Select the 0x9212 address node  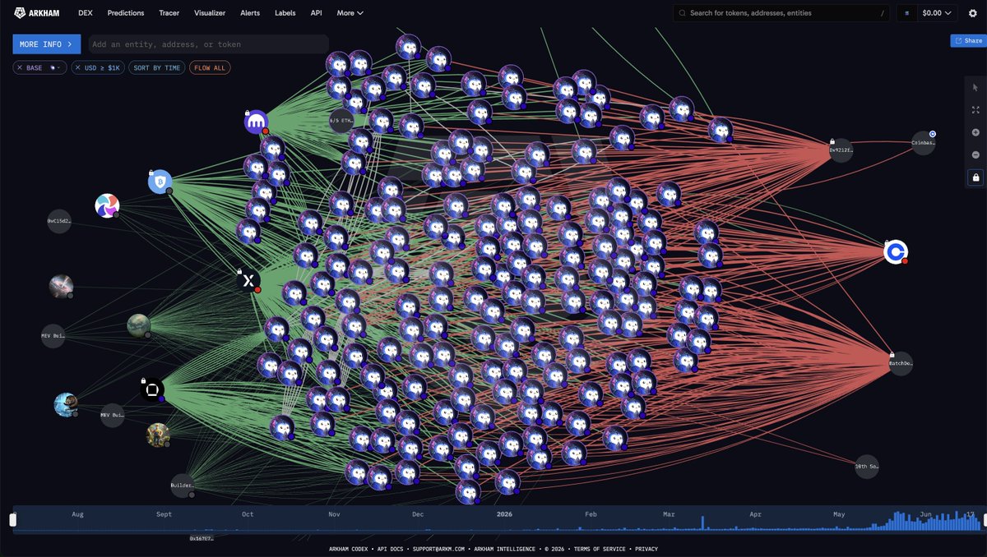coord(841,150)
